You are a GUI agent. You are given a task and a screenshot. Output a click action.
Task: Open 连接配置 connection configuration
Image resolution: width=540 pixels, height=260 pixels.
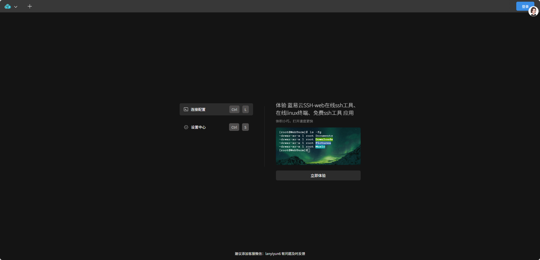coord(216,109)
